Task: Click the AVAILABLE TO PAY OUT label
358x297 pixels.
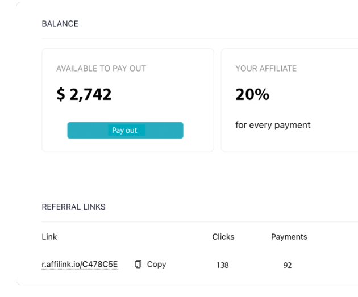Action: 101,69
